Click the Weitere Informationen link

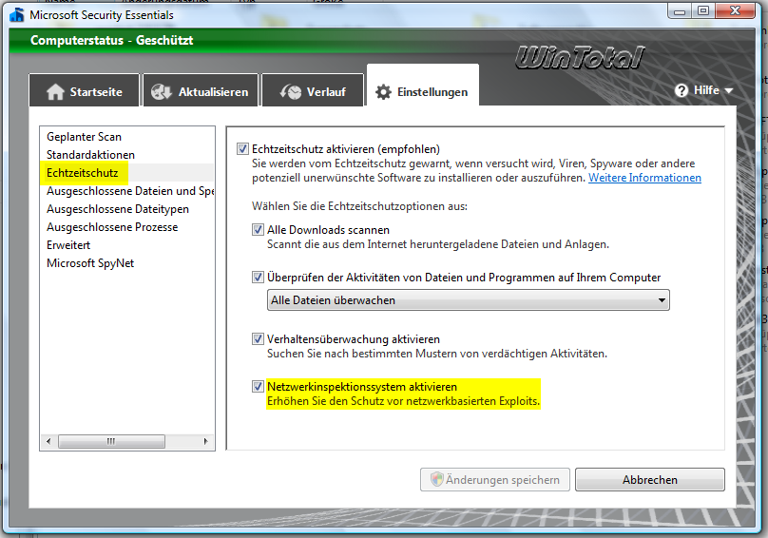[644, 178]
